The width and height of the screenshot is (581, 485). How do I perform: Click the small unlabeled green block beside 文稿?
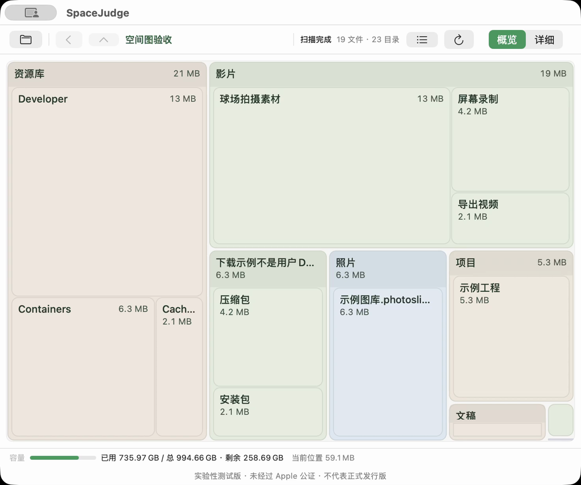[x=560, y=420]
